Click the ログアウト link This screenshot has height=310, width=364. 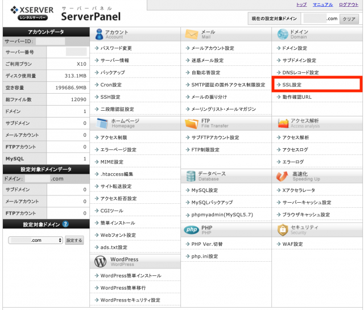click(349, 5)
